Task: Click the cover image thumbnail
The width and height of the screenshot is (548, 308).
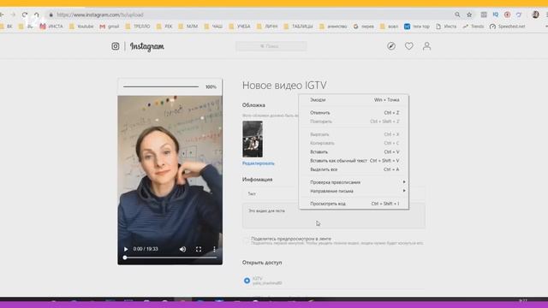Action: (x=253, y=139)
